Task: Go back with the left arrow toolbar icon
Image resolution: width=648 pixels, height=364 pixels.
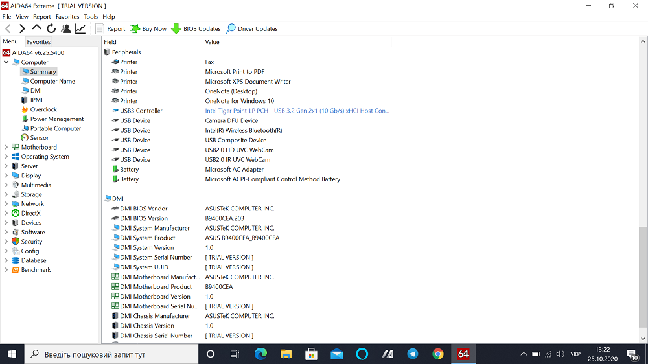Action: (8, 28)
